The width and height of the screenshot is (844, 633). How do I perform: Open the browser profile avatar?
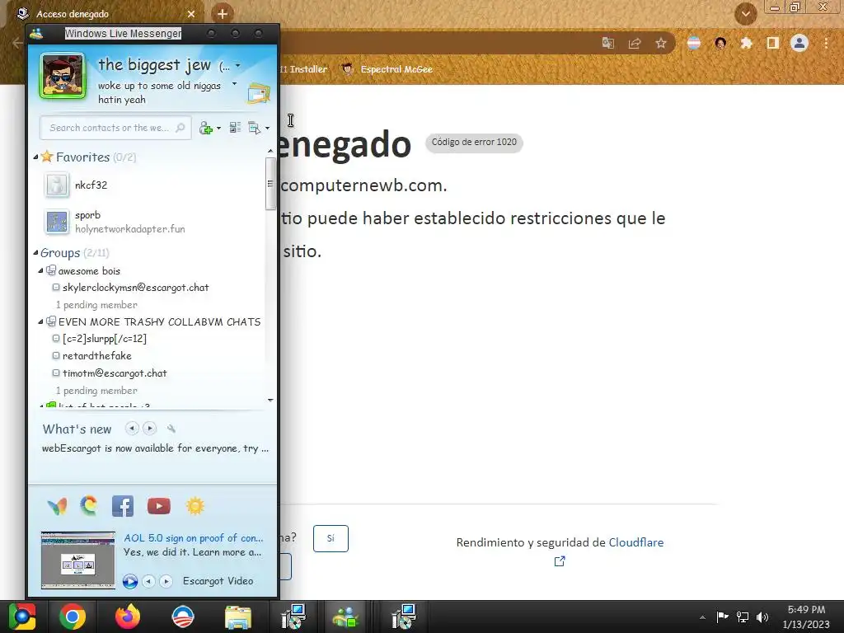point(799,43)
